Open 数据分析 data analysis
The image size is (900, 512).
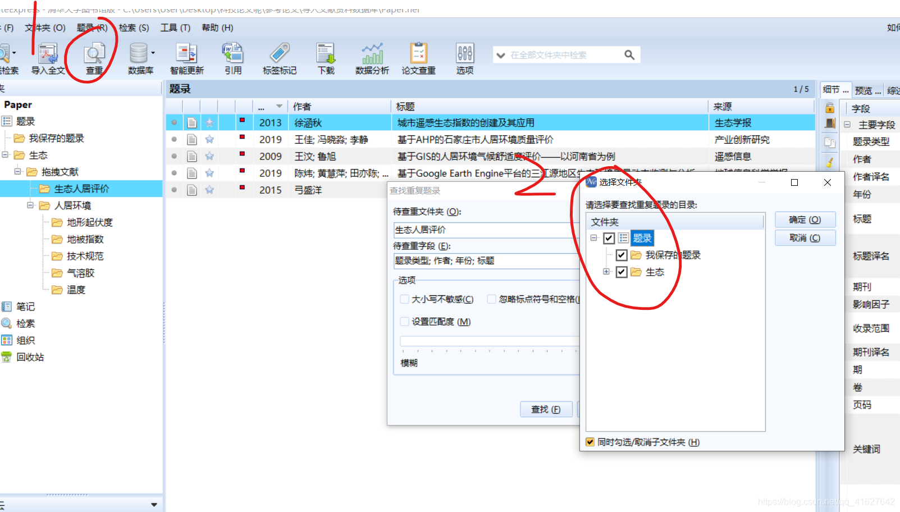coord(372,58)
